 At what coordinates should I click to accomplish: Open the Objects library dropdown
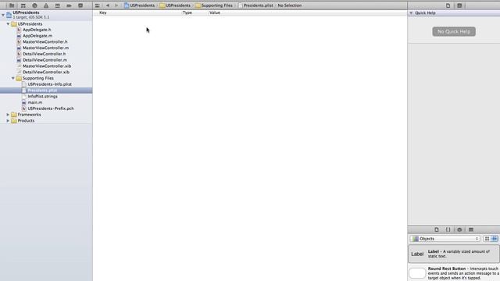coord(445,239)
